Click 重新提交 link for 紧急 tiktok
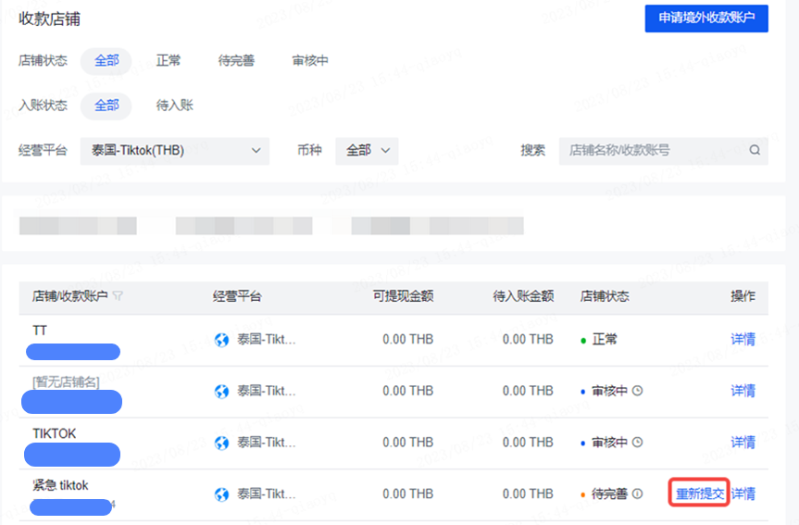799x525 pixels. (x=699, y=494)
